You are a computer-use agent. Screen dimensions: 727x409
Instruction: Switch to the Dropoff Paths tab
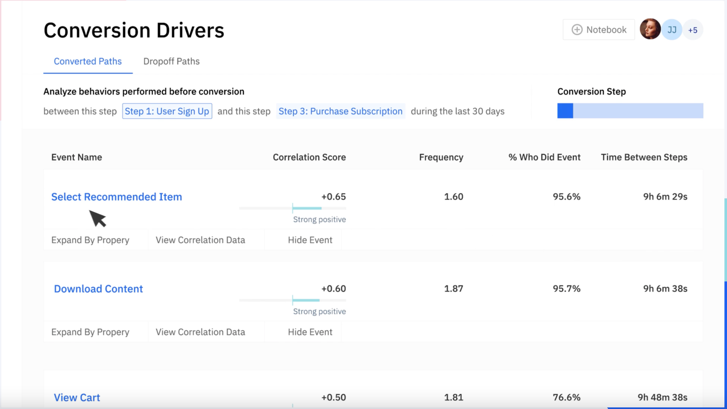point(171,61)
